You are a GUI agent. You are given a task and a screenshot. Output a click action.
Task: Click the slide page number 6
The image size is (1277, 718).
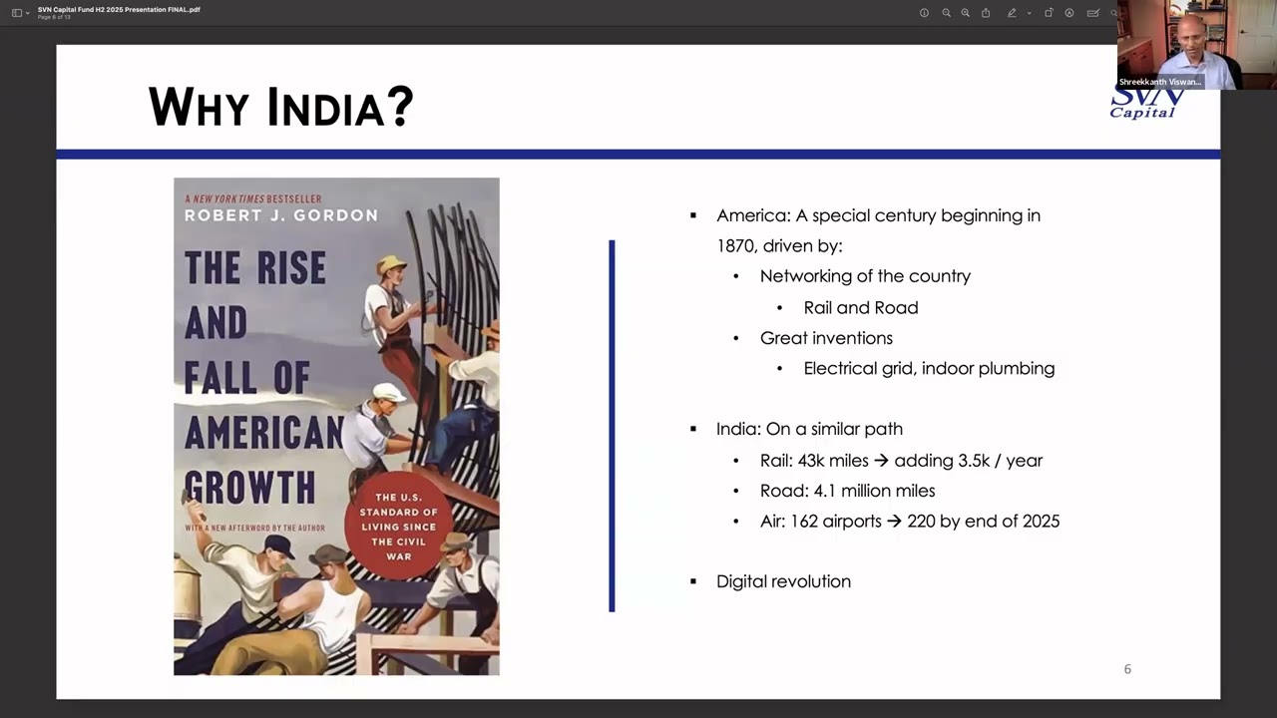(1127, 669)
